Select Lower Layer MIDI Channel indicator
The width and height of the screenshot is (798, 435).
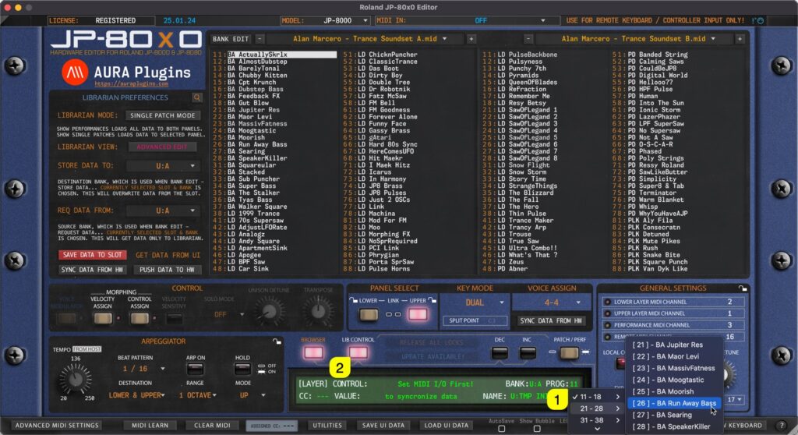[607, 302]
